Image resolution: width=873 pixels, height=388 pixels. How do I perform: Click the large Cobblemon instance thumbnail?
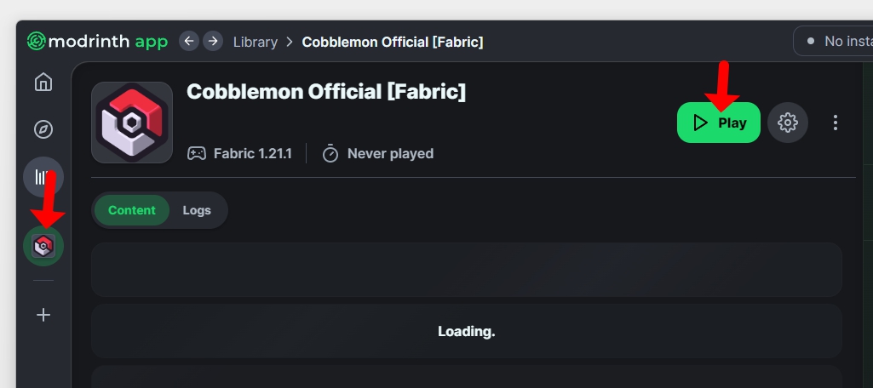(x=132, y=123)
